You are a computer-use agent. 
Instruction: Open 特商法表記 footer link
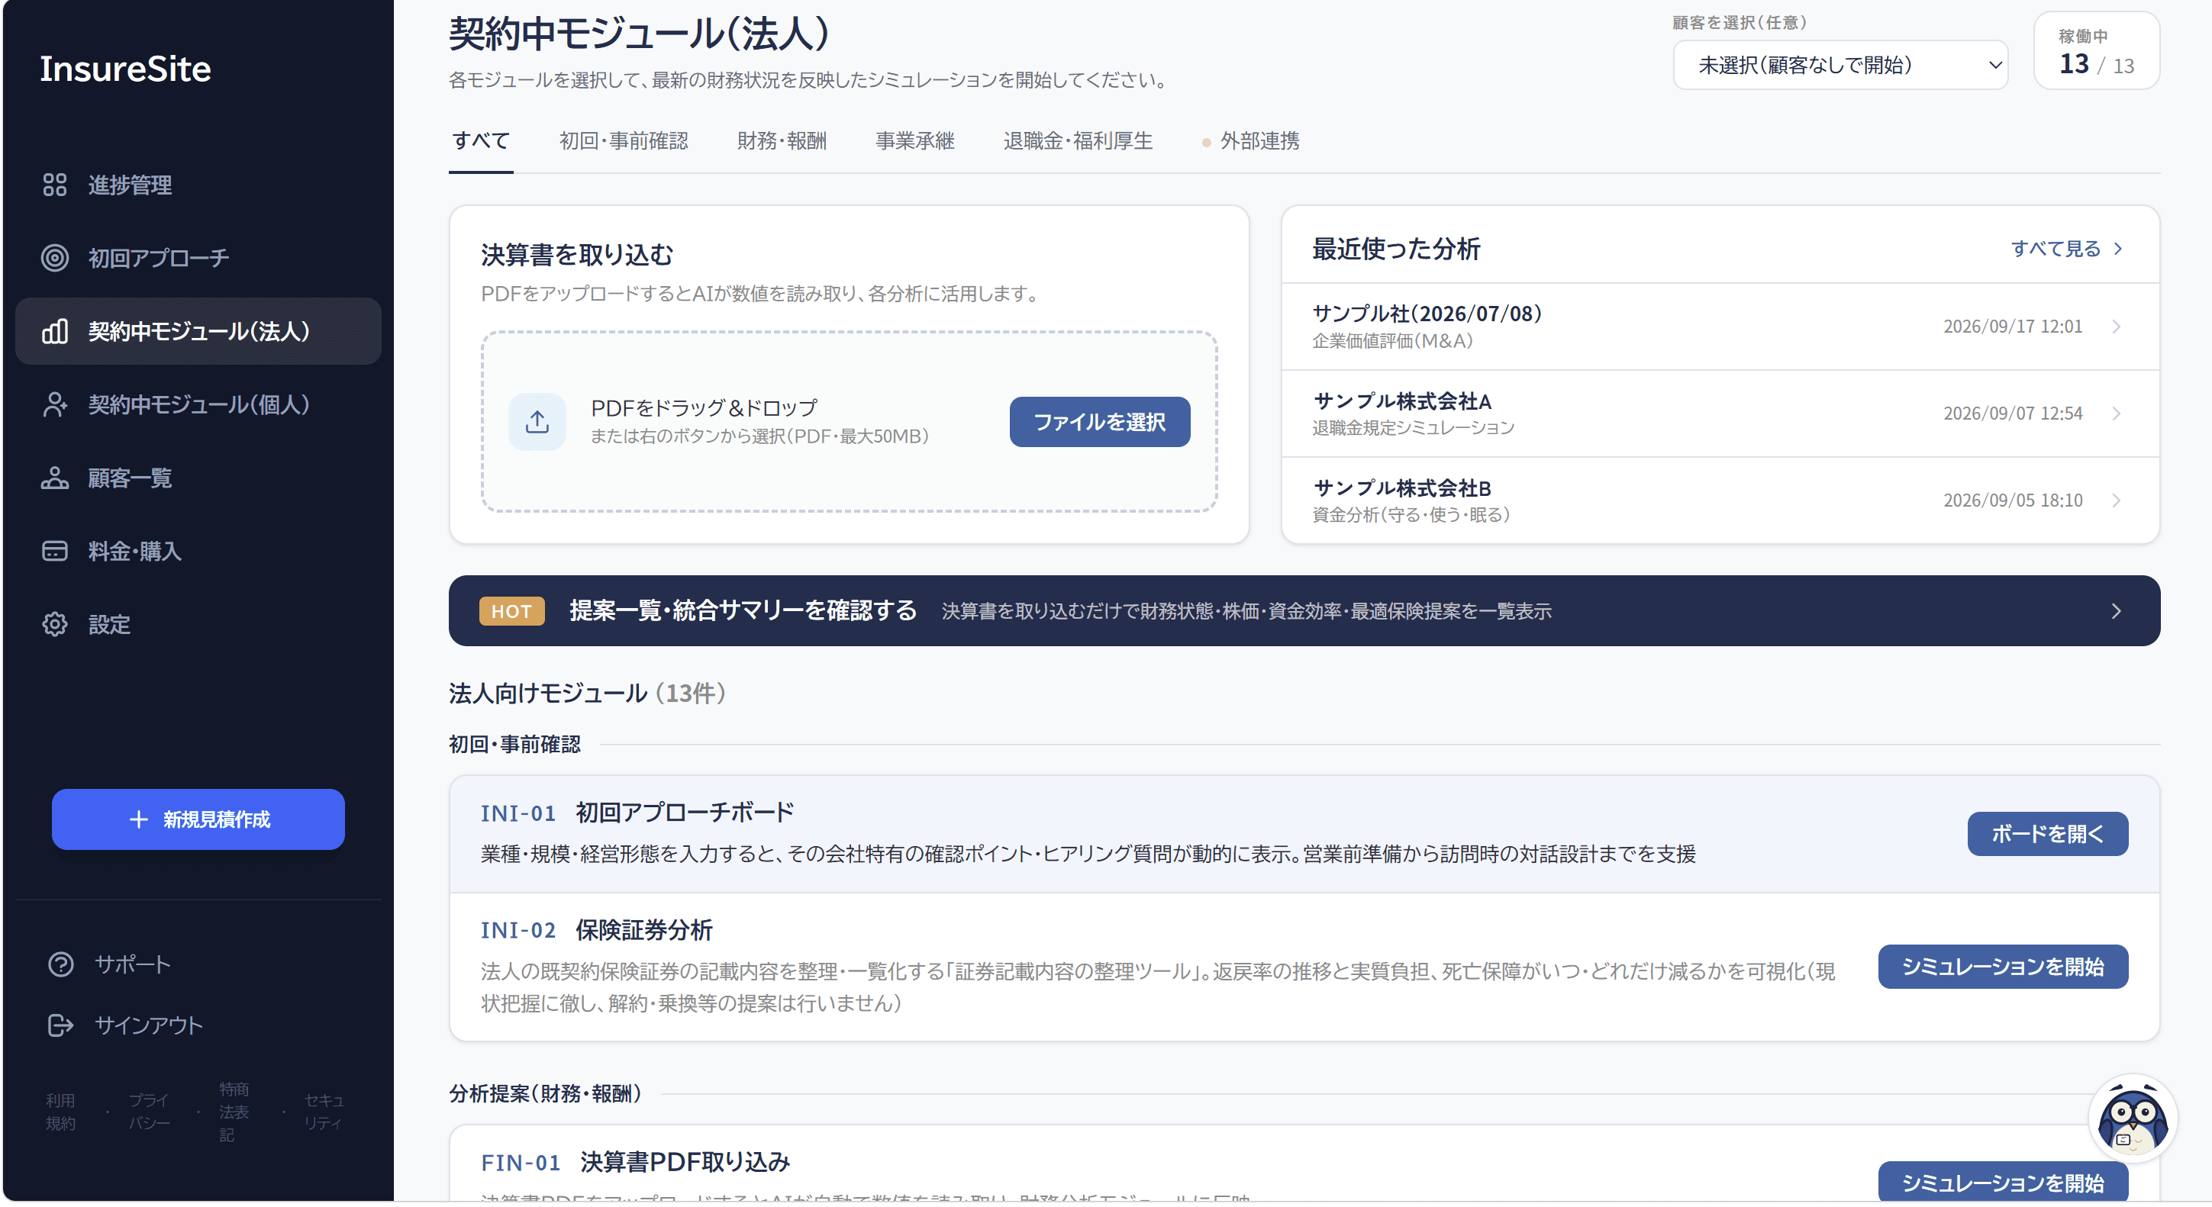click(x=234, y=1112)
